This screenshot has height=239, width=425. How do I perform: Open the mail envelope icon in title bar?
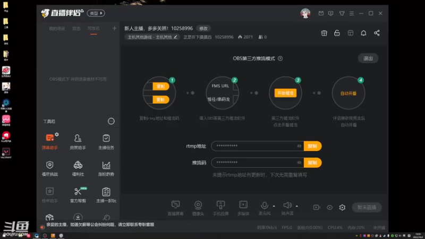point(321,13)
